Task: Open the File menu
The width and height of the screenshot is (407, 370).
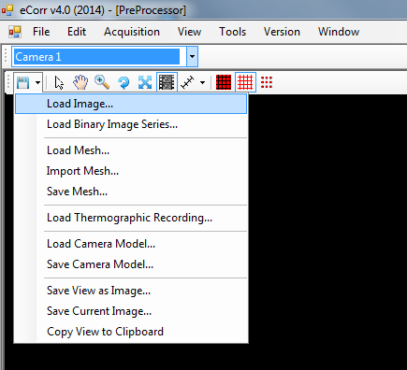Action: (41, 32)
